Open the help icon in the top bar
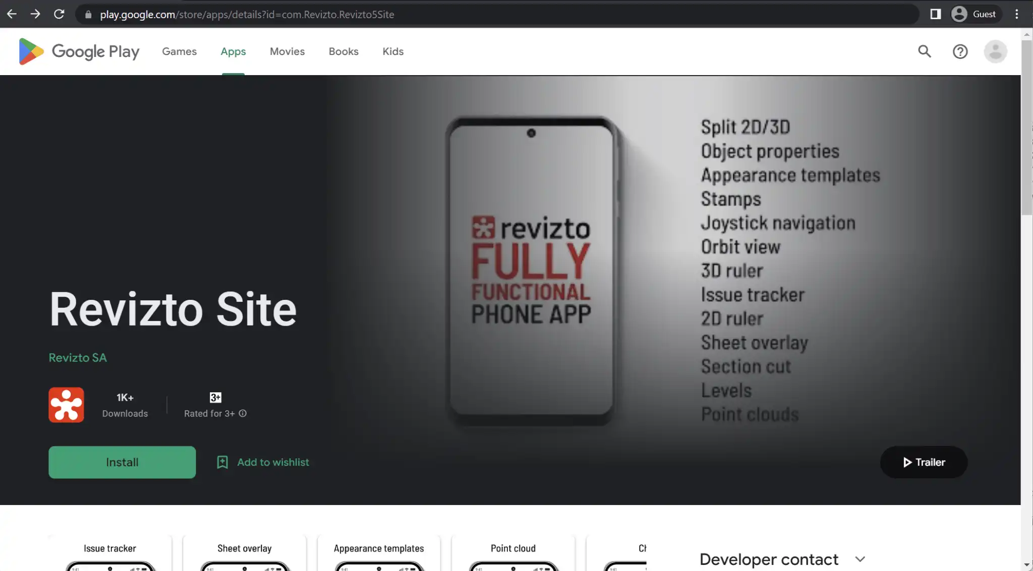 pyautogui.click(x=960, y=51)
